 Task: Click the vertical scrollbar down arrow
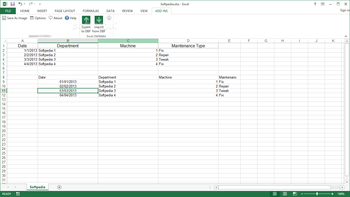[346, 182]
